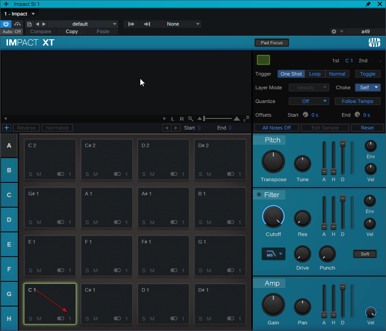This screenshot has height=331, width=386.
Task: Select pad bank H
Action: pyautogui.click(x=9, y=319)
